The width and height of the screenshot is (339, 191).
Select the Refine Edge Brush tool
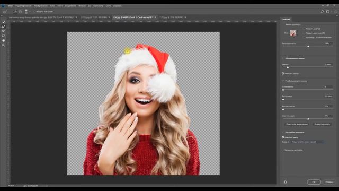pyautogui.click(x=4, y=27)
